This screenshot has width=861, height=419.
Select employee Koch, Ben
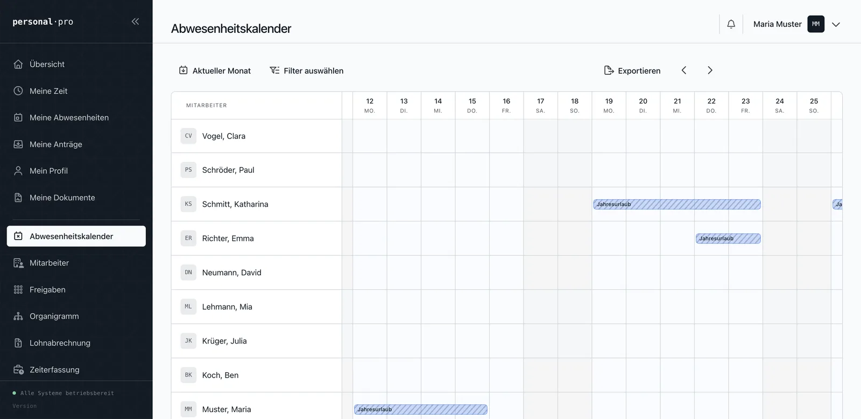click(x=220, y=375)
